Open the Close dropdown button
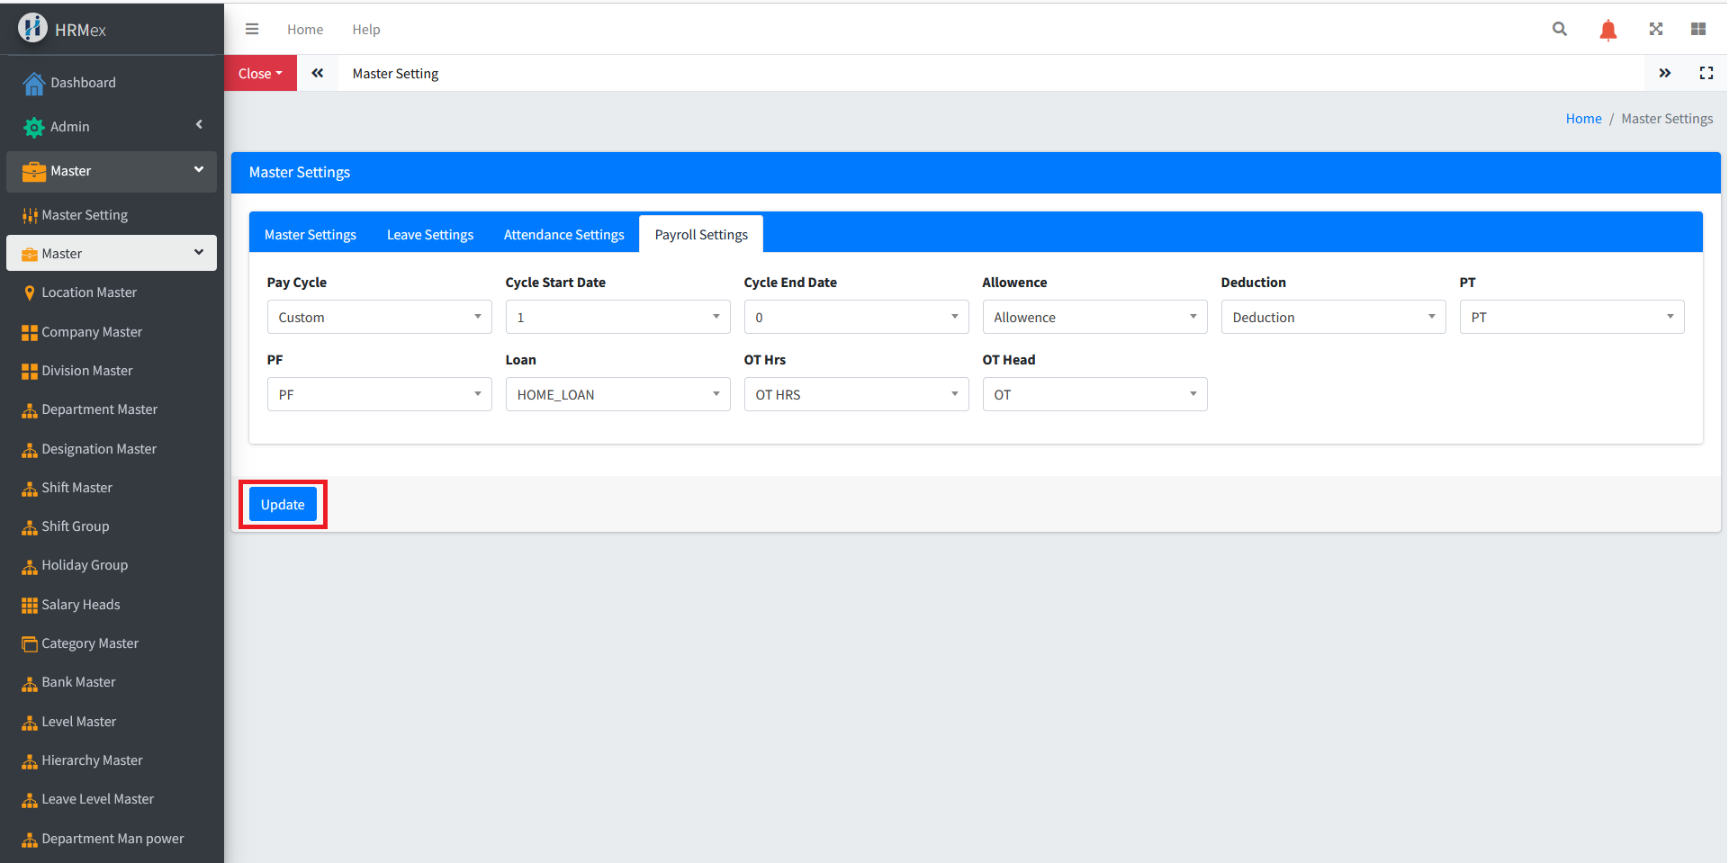 (260, 74)
